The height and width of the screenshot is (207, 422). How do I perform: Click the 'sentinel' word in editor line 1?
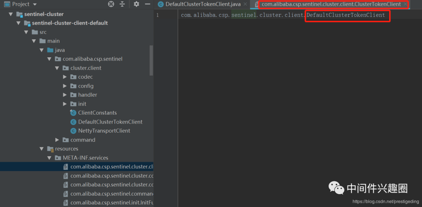click(x=243, y=15)
